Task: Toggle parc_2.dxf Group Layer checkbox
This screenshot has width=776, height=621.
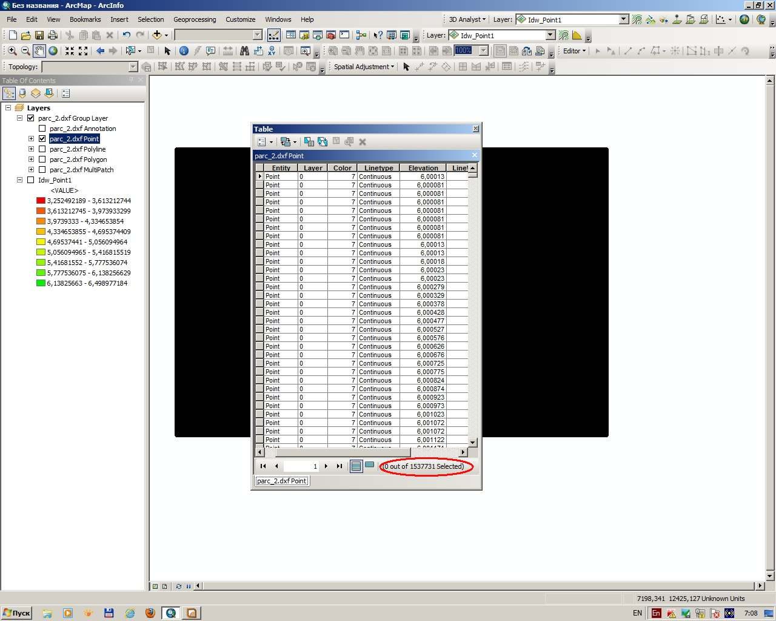Action: click(30, 118)
